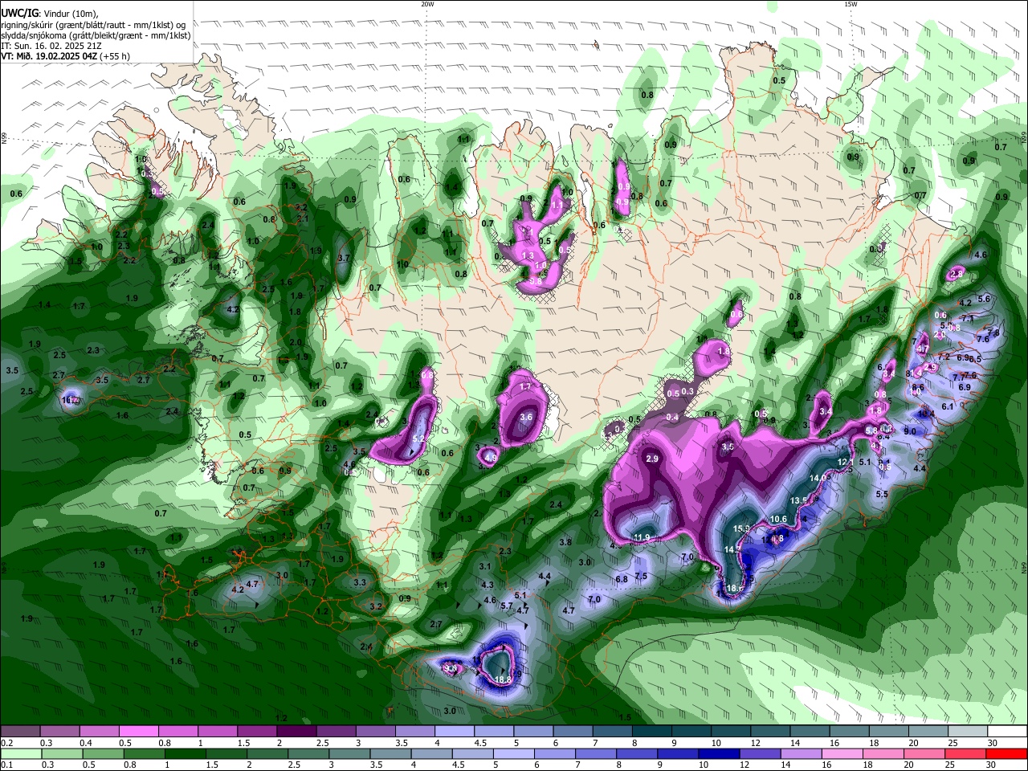The height and width of the screenshot is (771, 1028).
Task: Click the '15W' longitude label
Action: (x=851, y=4)
